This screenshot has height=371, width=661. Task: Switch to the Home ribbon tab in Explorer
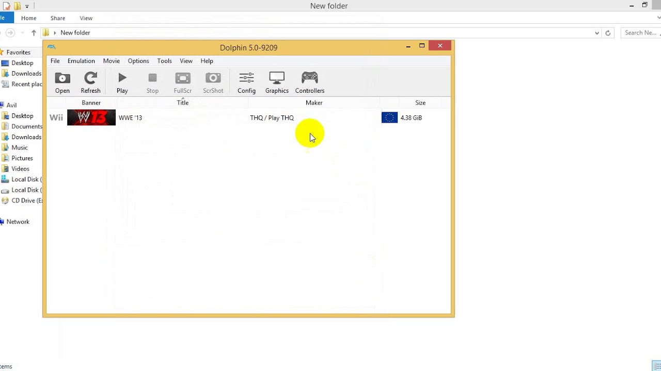(x=29, y=18)
